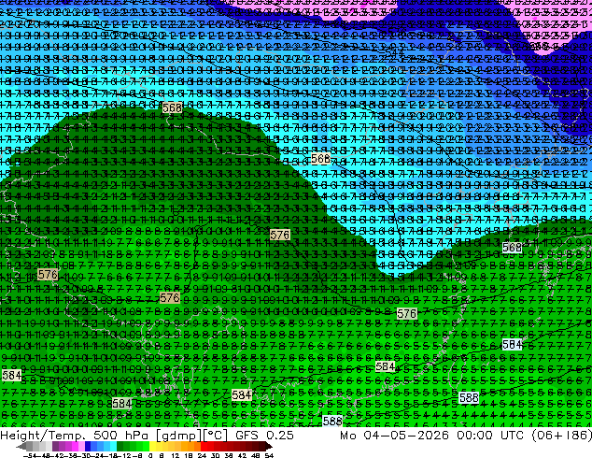This screenshot has height=458, width=592.
Task: Select the dark green swatch in the legend
Action: [120, 447]
